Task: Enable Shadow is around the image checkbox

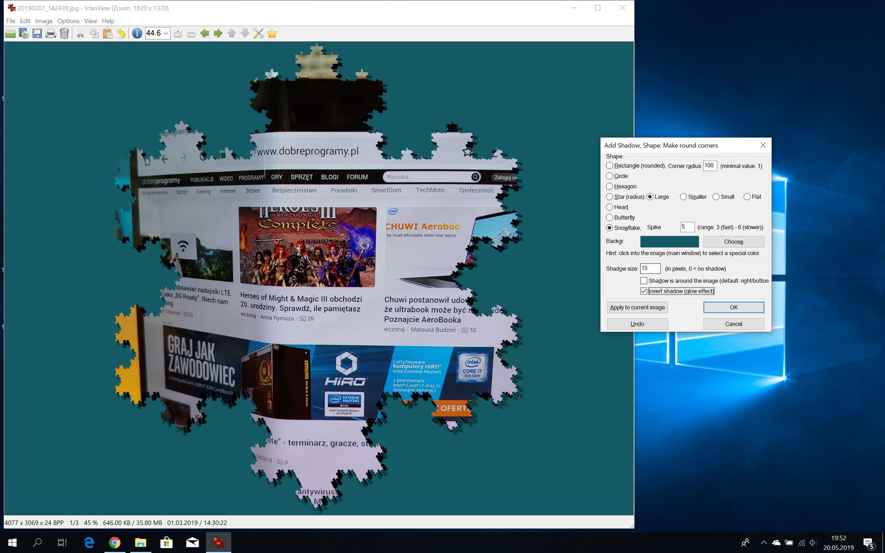Action: click(644, 281)
